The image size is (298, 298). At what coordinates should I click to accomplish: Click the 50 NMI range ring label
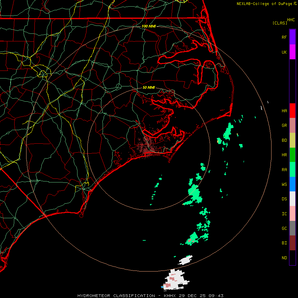coord(149,87)
